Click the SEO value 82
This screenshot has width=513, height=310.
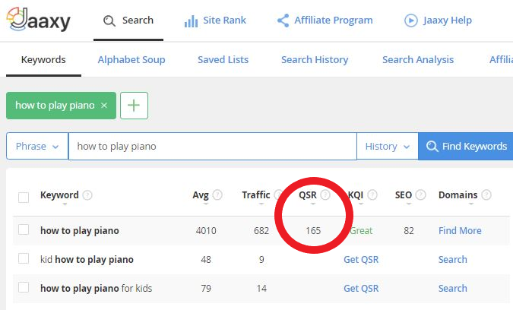click(409, 231)
